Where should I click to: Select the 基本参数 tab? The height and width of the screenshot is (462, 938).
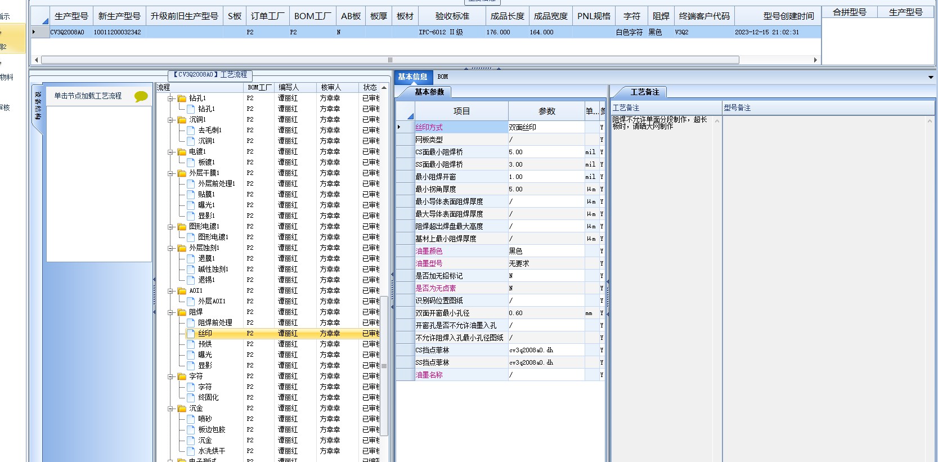click(429, 92)
